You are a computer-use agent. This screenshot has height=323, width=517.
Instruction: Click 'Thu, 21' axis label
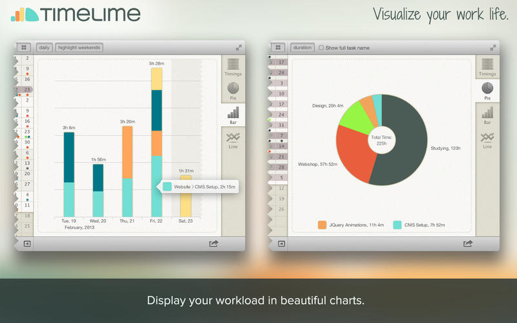point(127,221)
